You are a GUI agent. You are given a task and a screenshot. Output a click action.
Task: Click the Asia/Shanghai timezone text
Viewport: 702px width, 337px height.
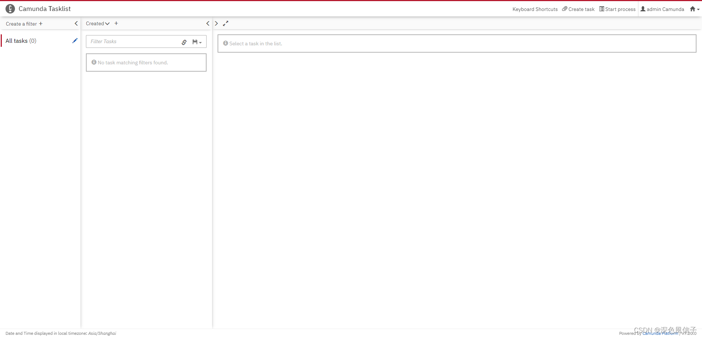tap(102, 333)
